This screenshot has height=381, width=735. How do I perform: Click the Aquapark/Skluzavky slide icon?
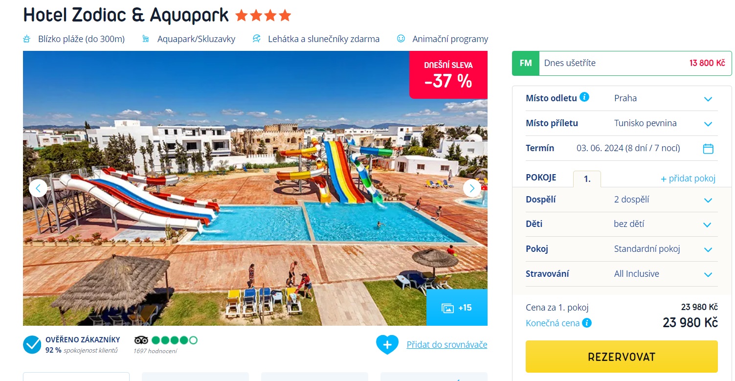pyautogui.click(x=145, y=39)
